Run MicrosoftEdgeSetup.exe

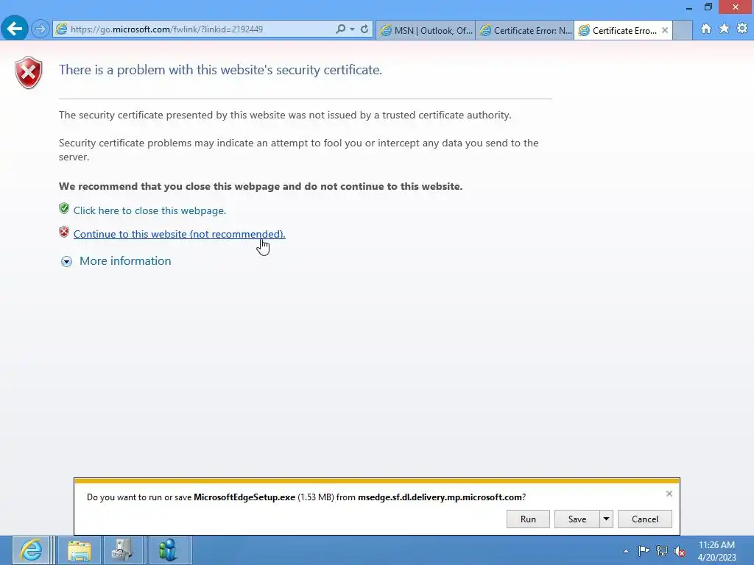pos(528,519)
